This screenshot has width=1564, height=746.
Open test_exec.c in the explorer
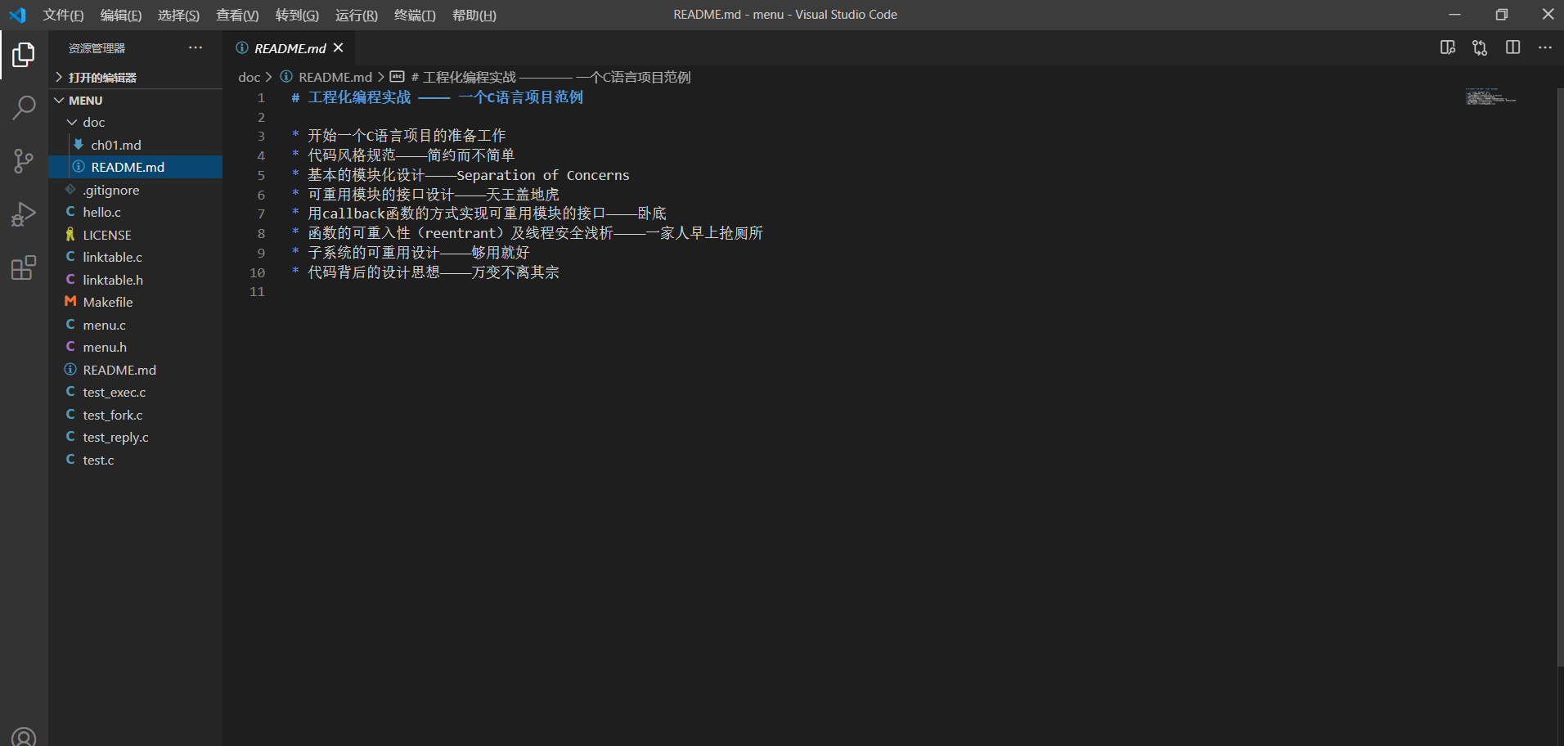pyautogui.click(x=136, y=392)
